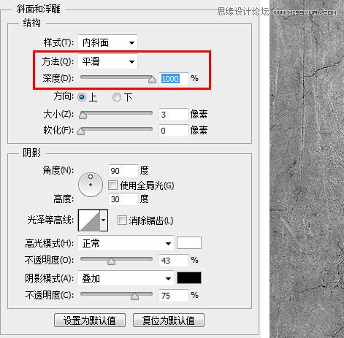Click the depth value field showing 1000
The height and width of the screenshot is (338, 344).
pyautogui.click(x=174, y=79)
